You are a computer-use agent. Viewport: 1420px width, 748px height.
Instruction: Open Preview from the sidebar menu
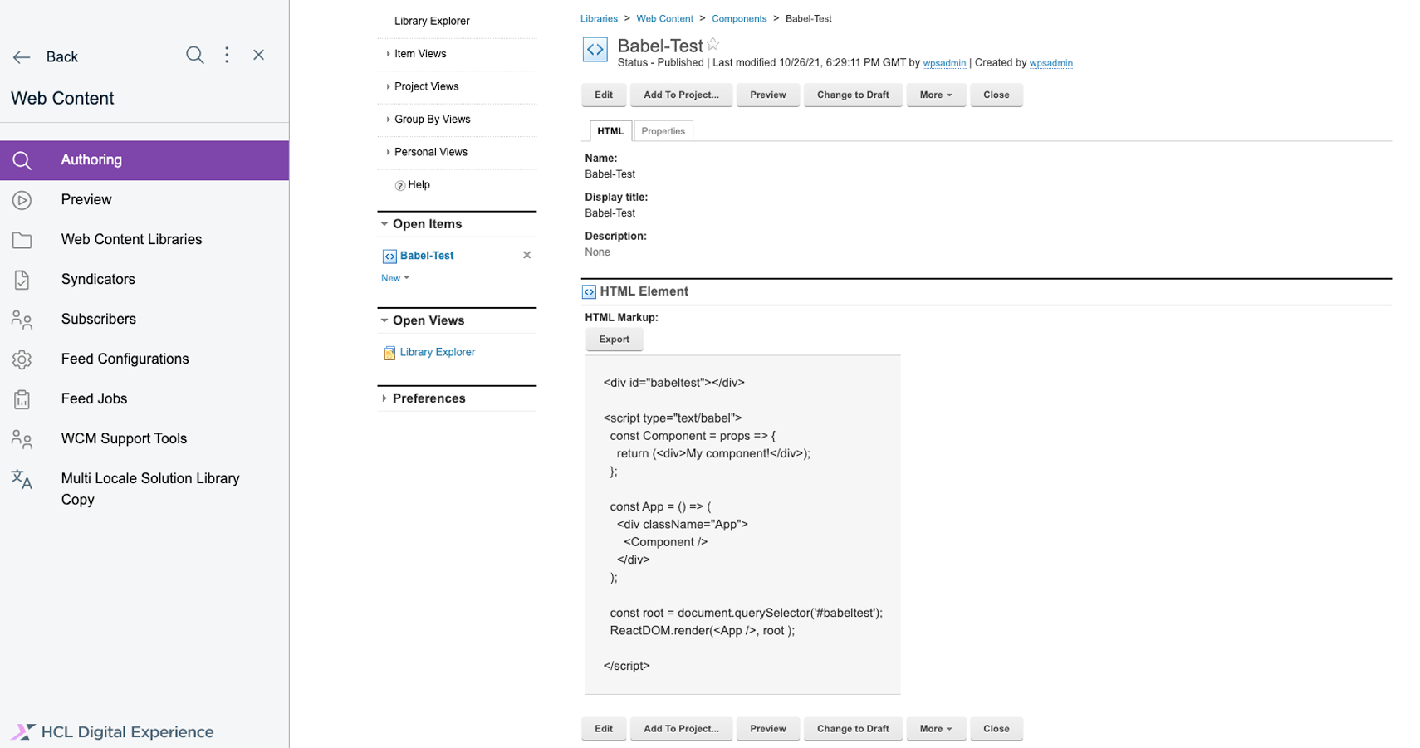tap(86, 200)
